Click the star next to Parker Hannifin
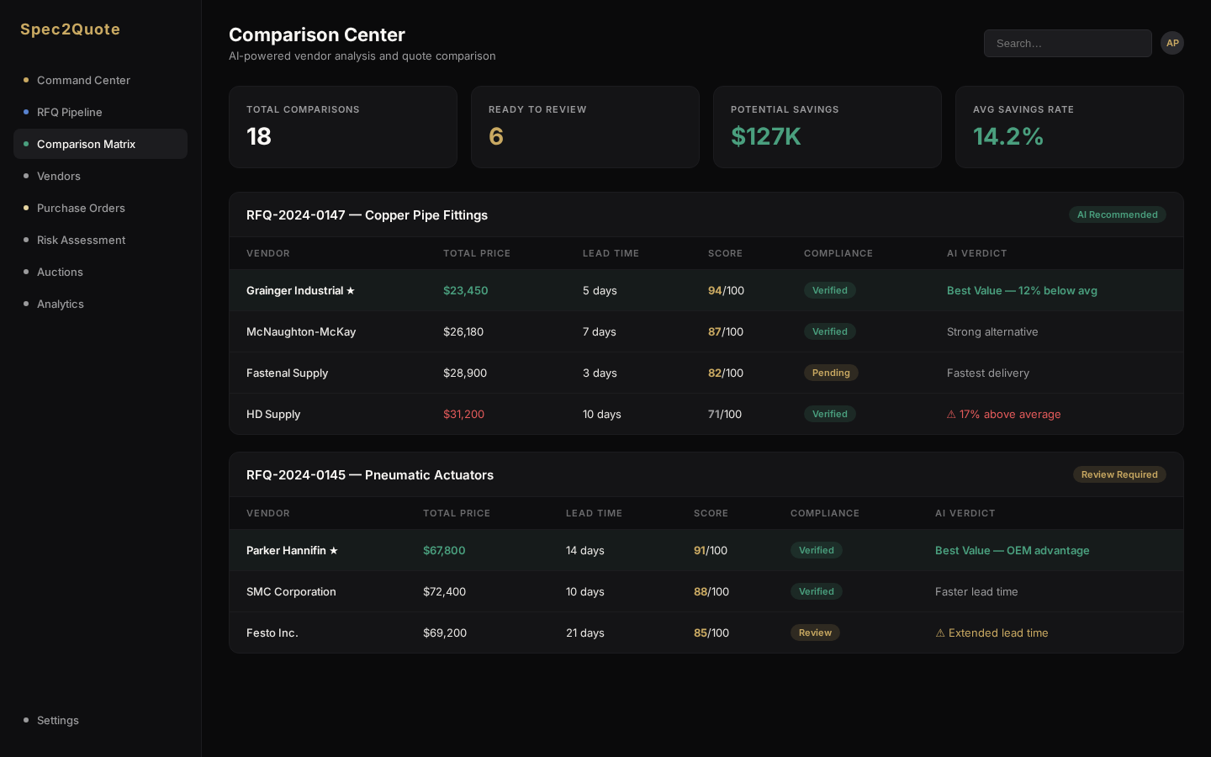1211x757 pixels. point(334,550)
